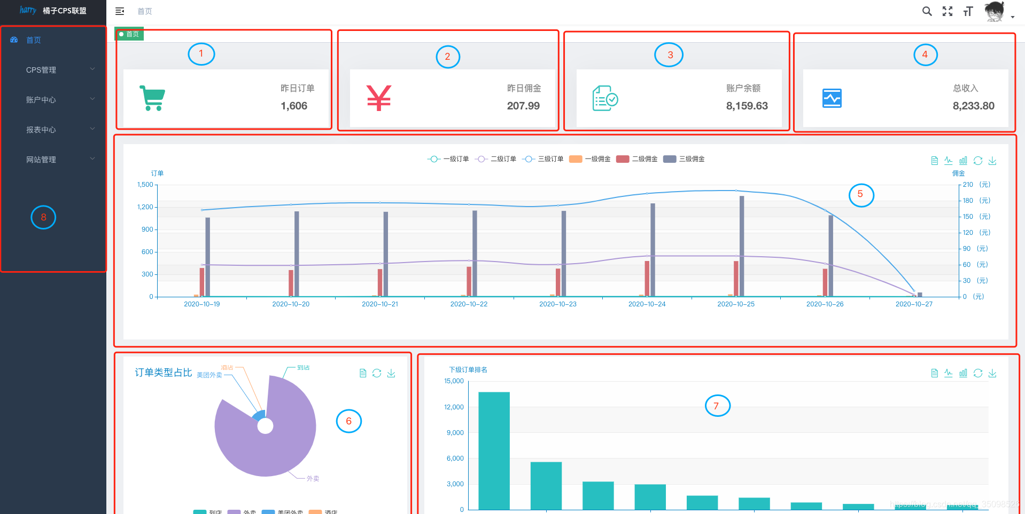Toggle the 二级佣金 legend series
The image size is (1025, 514).
(x=637, y=159)
